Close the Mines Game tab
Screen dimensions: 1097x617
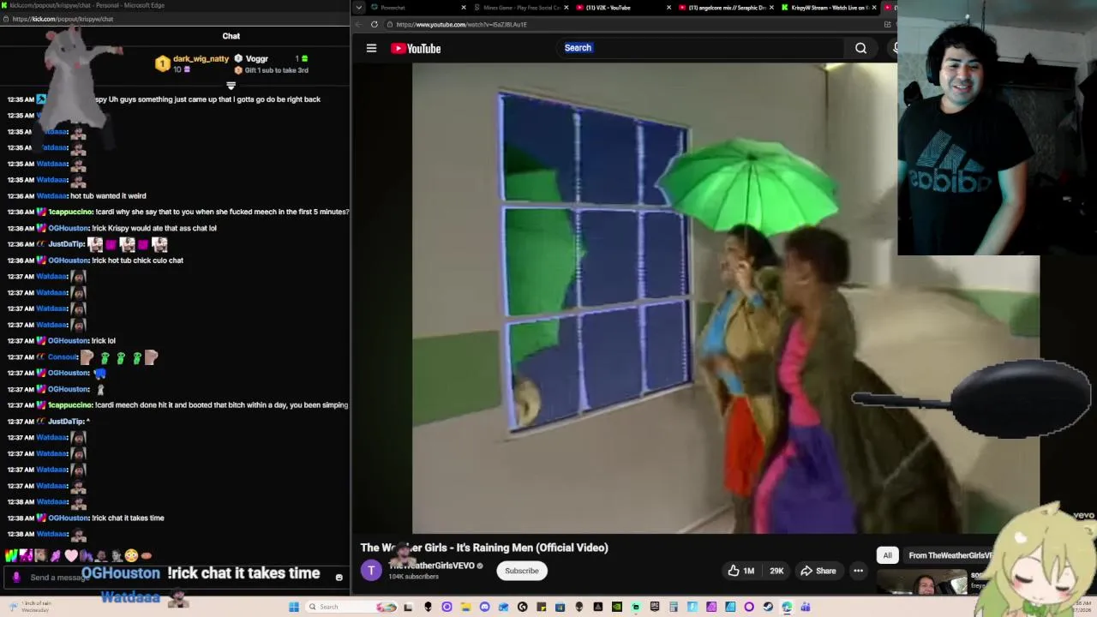(x=566, y=8)
